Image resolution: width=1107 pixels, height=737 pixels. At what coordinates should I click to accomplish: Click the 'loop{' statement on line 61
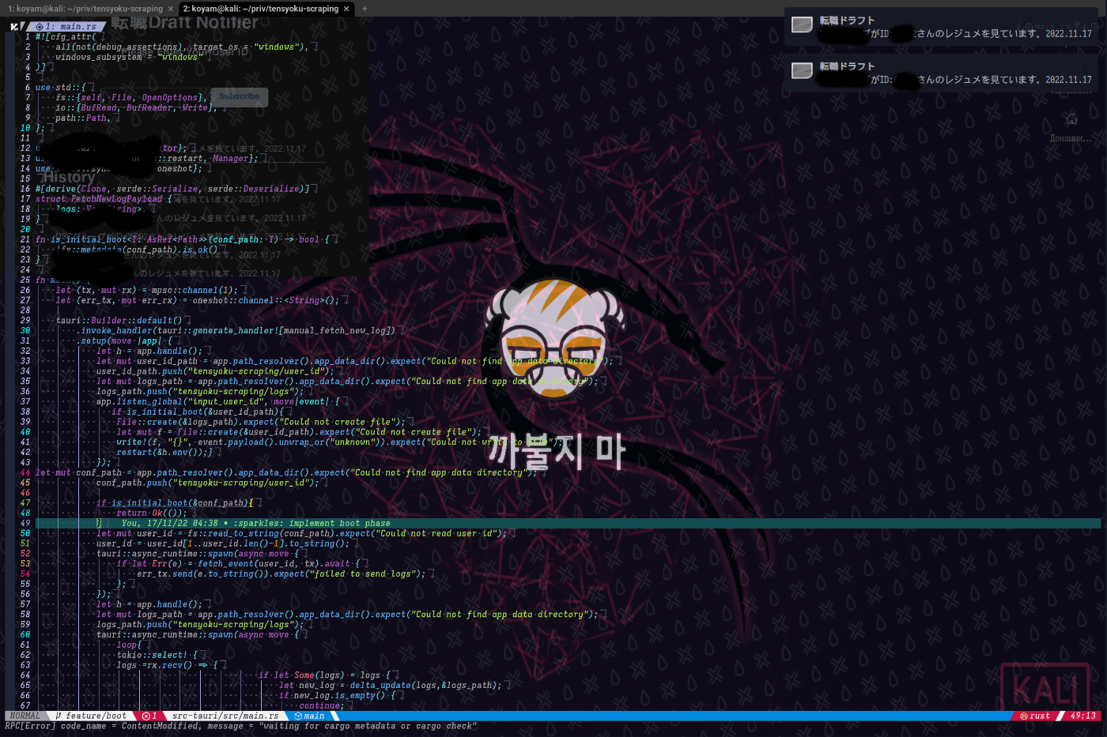129,645
